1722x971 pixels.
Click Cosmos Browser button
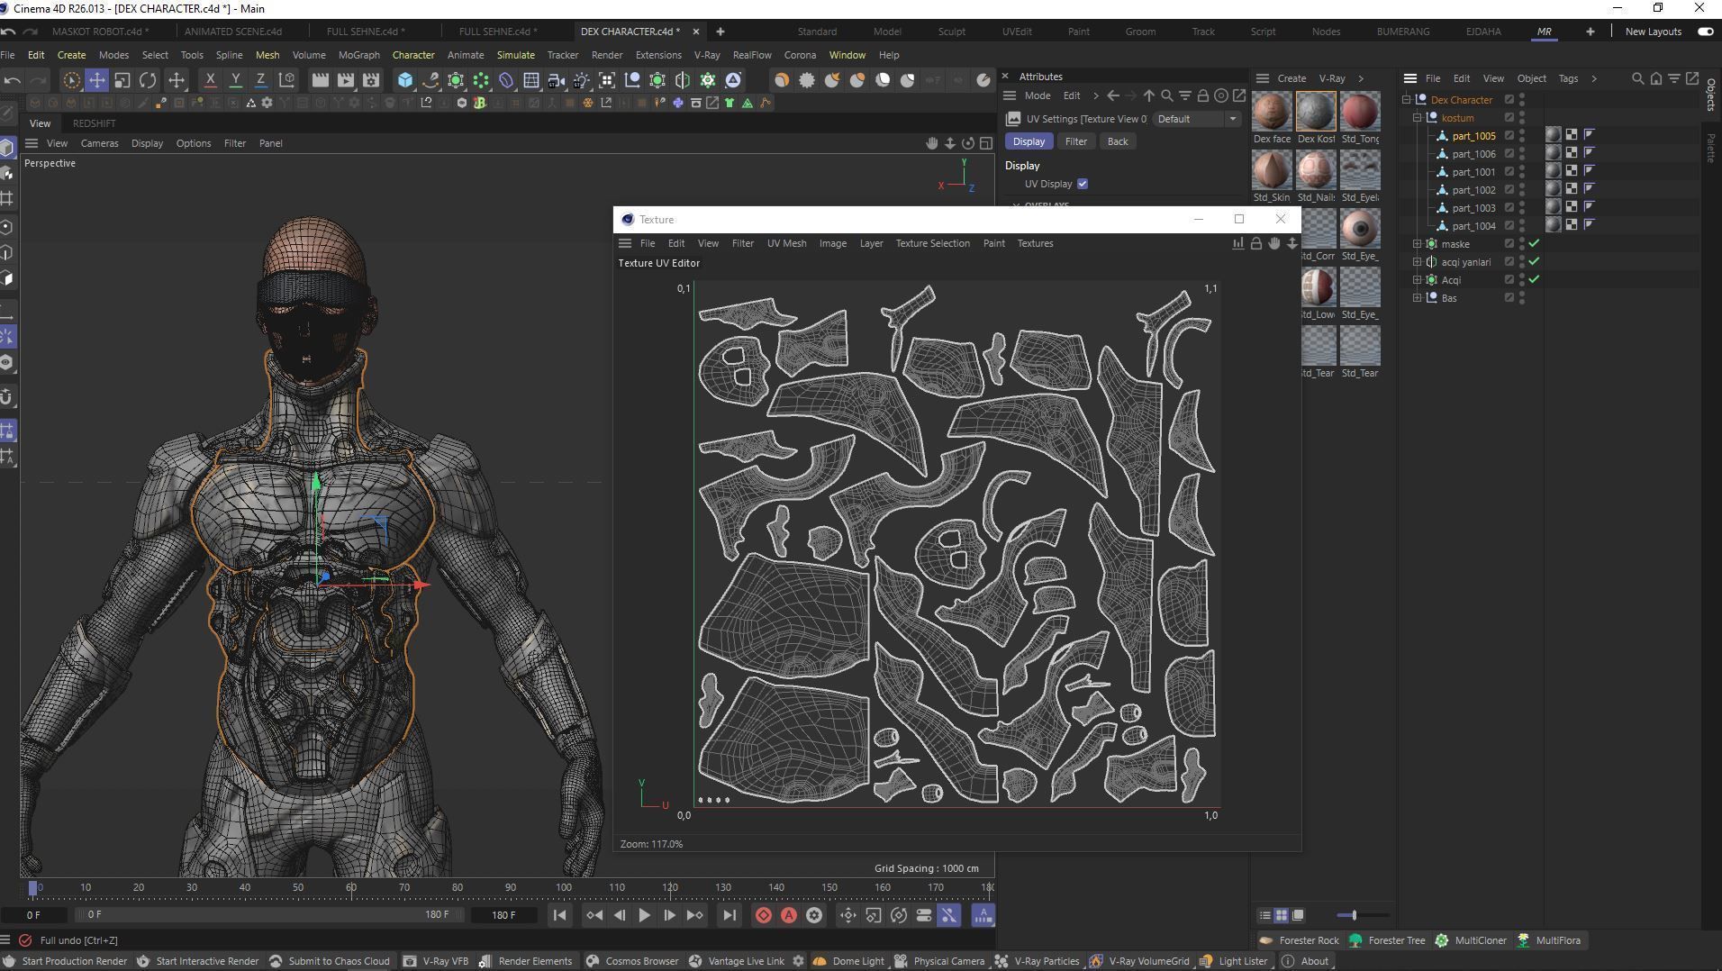click(x=632, y=961)
